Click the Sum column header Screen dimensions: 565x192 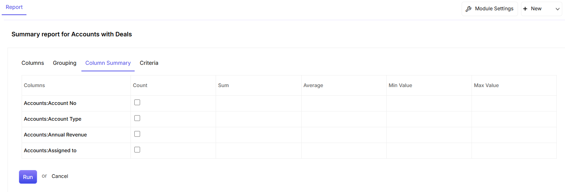pyautogui.click(x=223, y=85)
